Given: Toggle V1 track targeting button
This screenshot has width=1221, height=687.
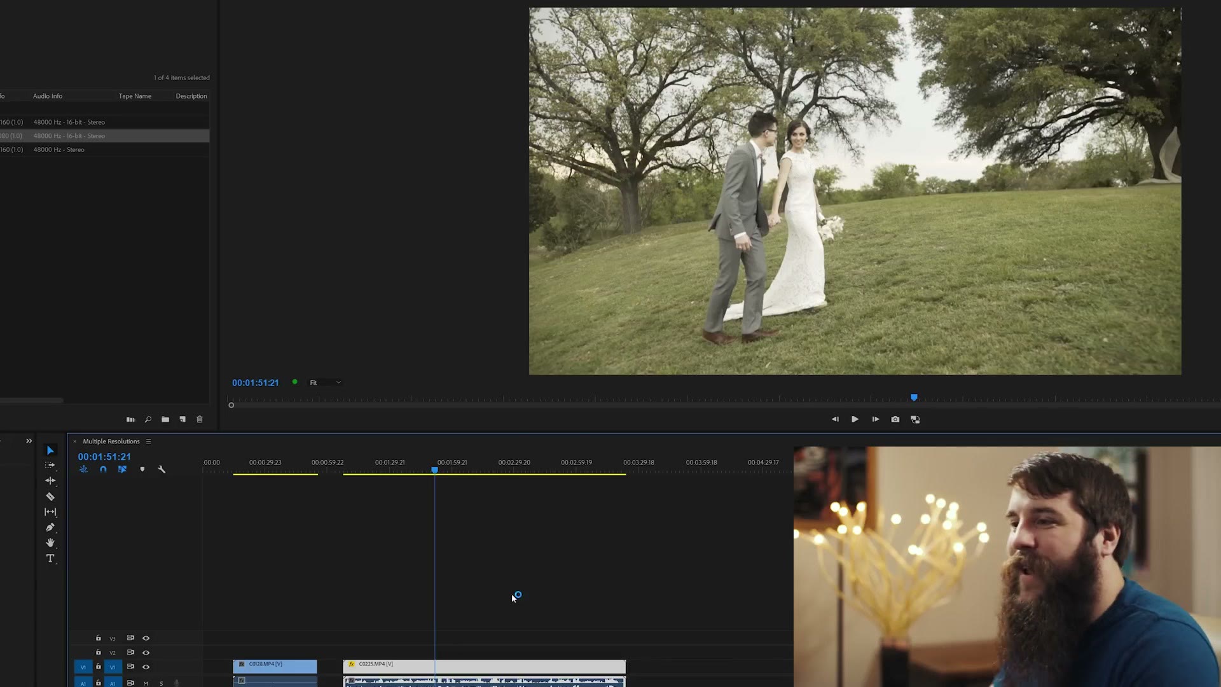Looking at the screenshot, I should (x=113, y=667).
